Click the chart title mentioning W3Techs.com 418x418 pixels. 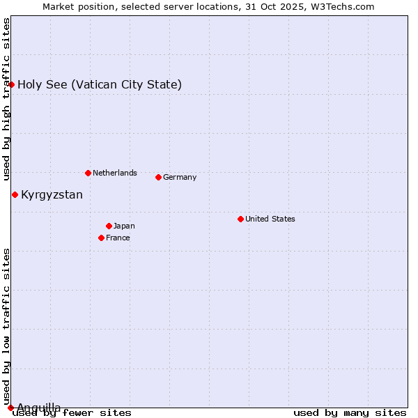point(208,6)
